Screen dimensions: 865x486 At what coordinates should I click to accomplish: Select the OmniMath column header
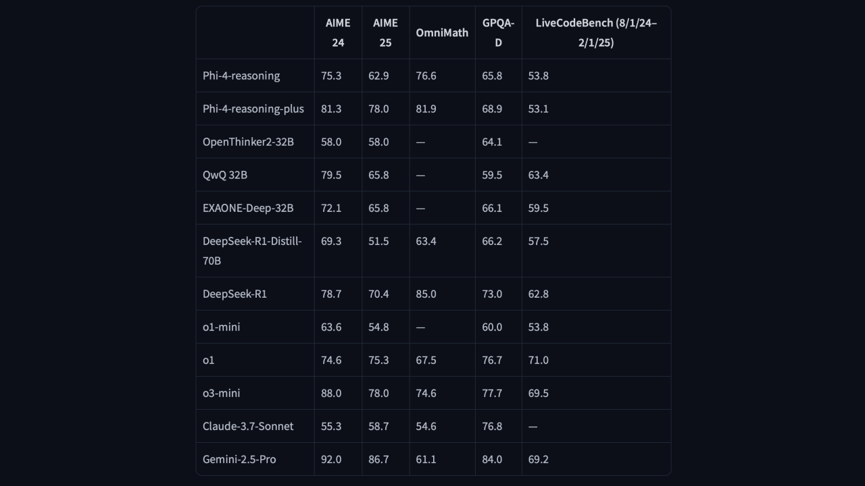tap(442, 32)
